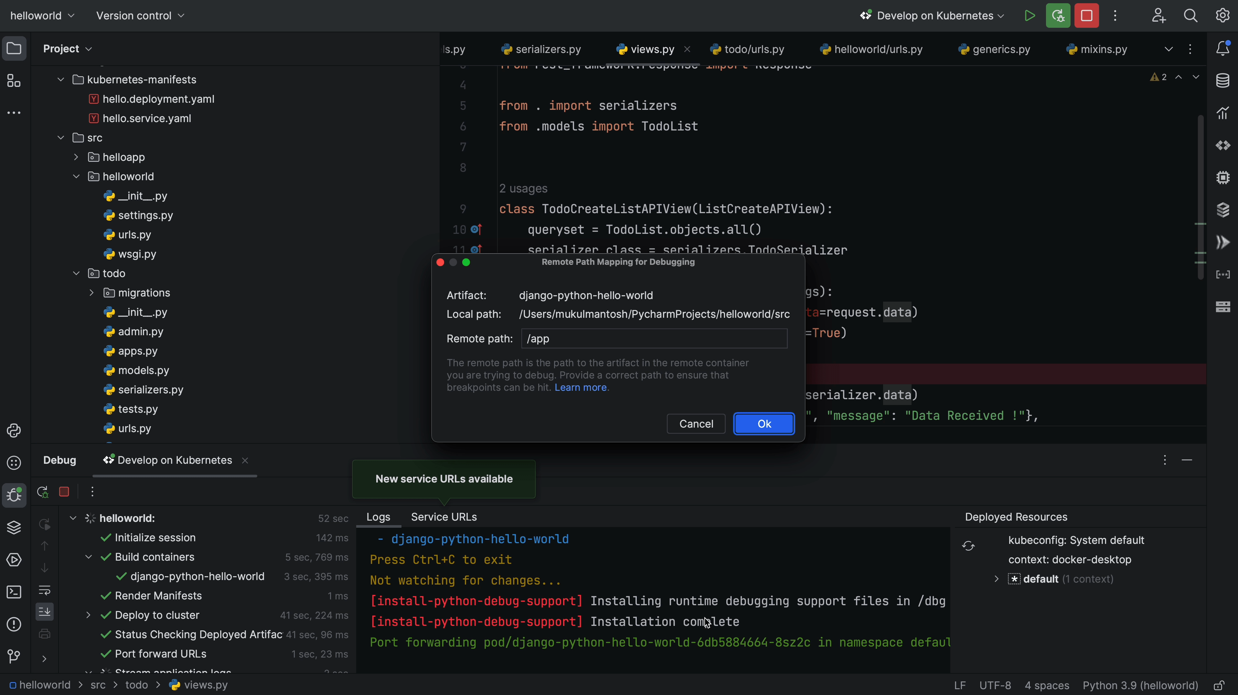Open the Problems tool window
1238x695 pixels.
pos(14,624)
